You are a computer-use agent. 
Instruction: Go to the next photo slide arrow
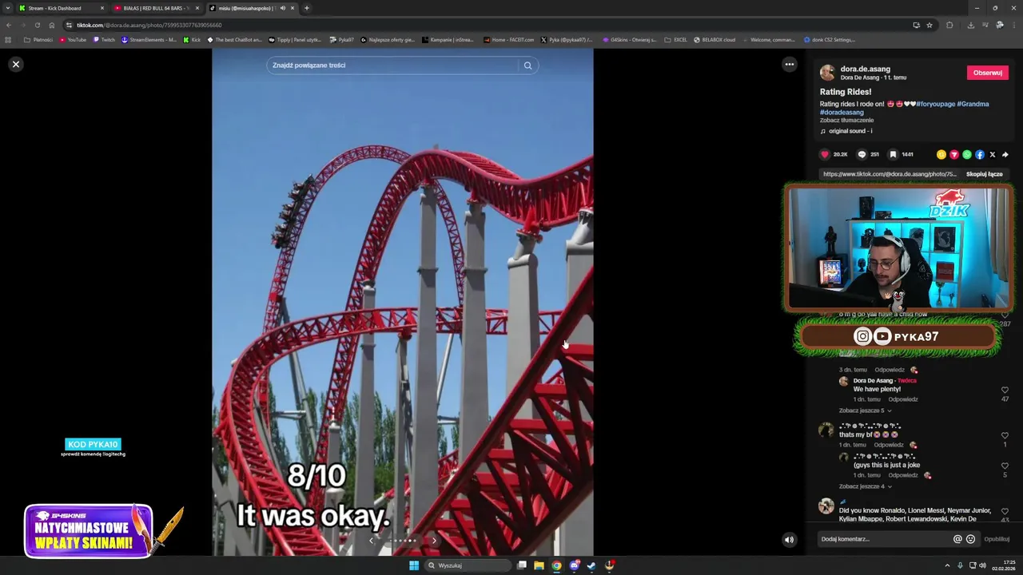pos(434,541)
